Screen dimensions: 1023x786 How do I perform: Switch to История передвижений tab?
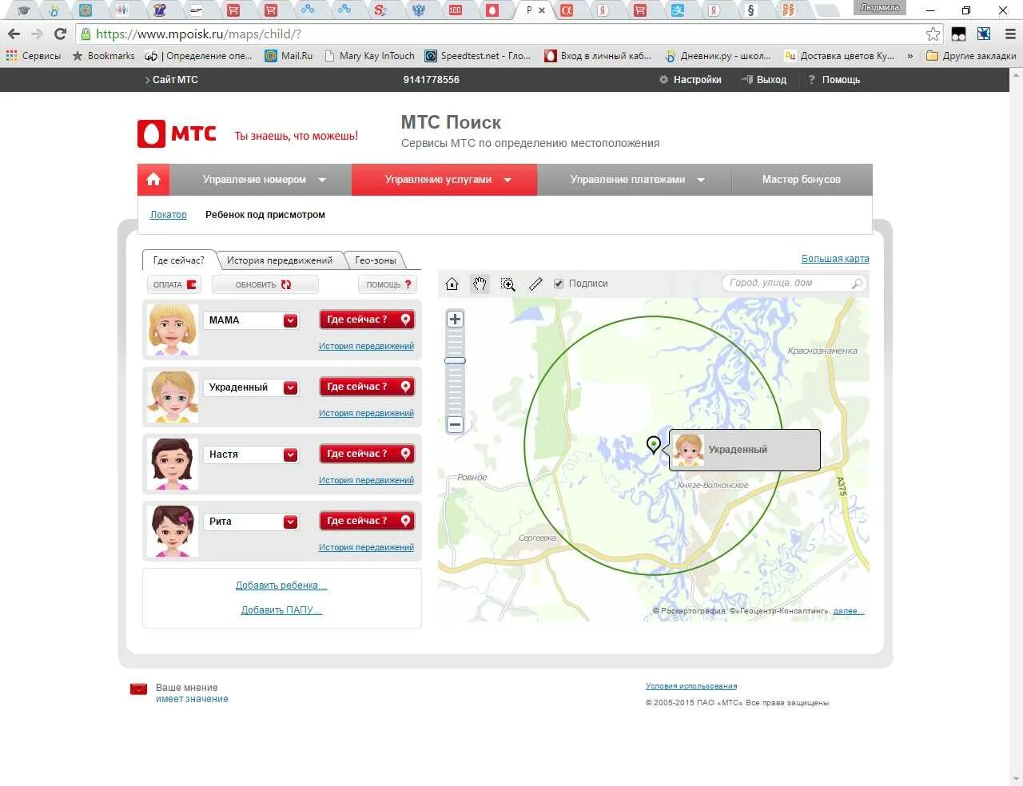point(280,260)
